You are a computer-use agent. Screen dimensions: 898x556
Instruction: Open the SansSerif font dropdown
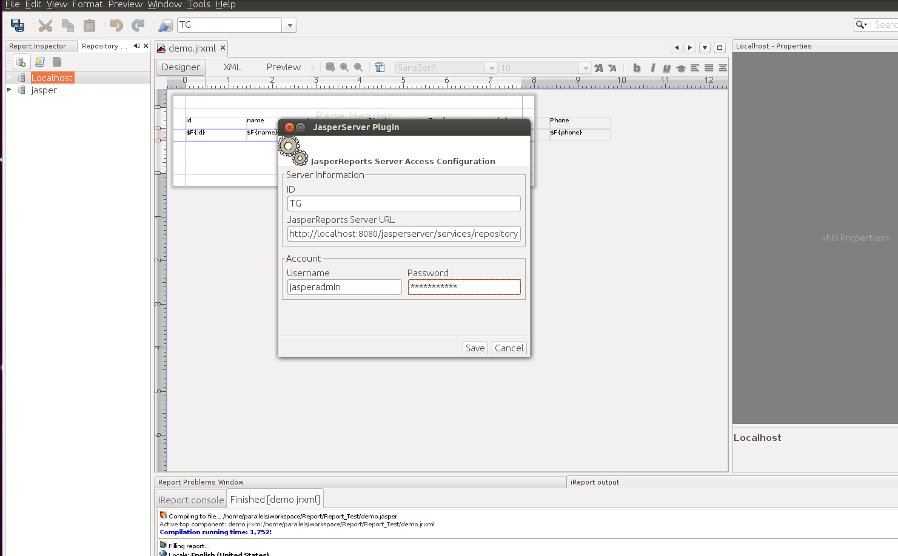(492, 68)
